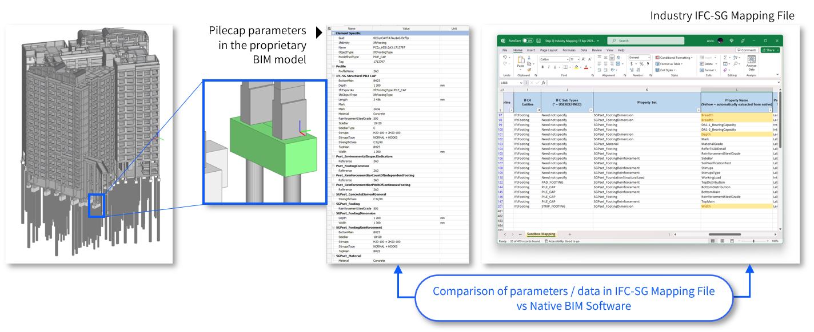Apply bold formatting in Excel ribbon
The image size is (814, 332).
tap(542, 67)
